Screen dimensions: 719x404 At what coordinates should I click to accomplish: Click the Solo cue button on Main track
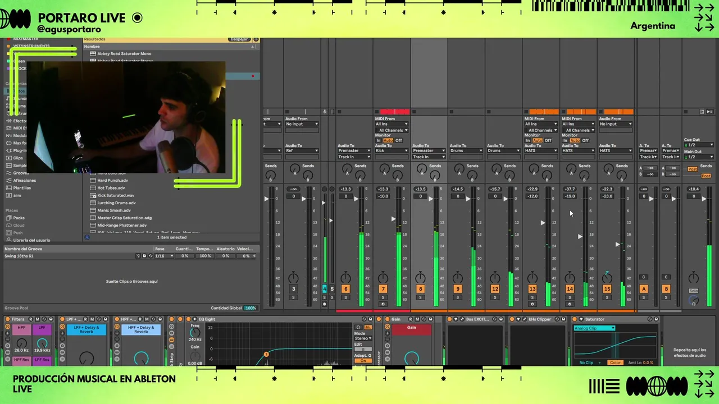(x=694, y=291)
